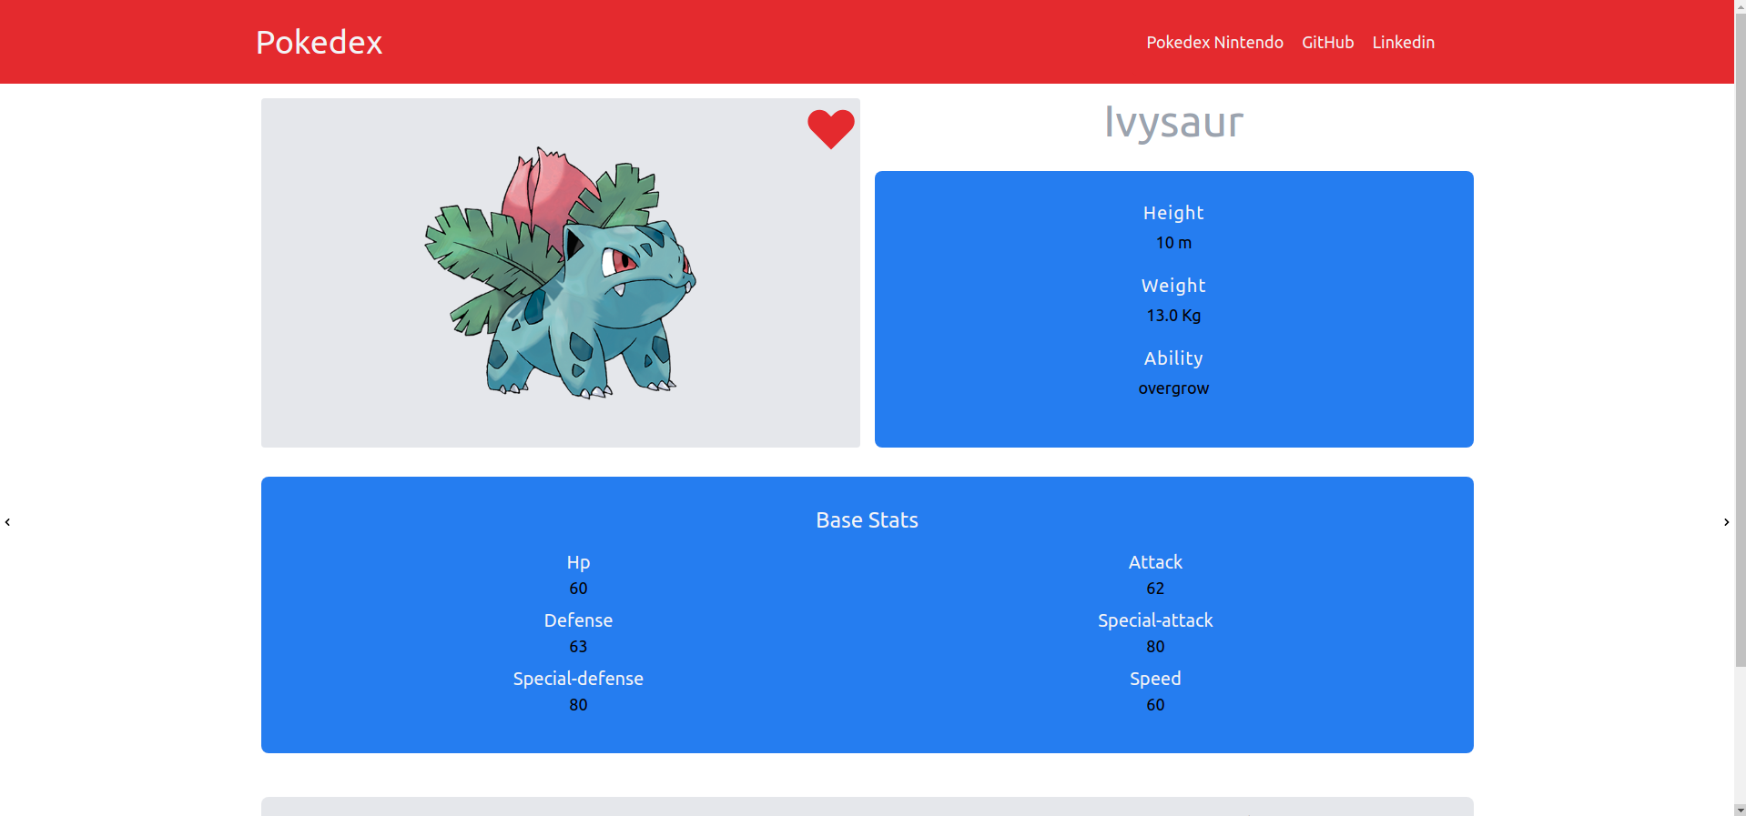1746x816 pixels.
Task: Click the Special-attack stat label
Action: tap(1155, 620)
